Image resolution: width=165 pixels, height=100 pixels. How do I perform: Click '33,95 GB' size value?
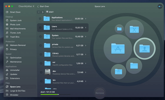[79, 19]
